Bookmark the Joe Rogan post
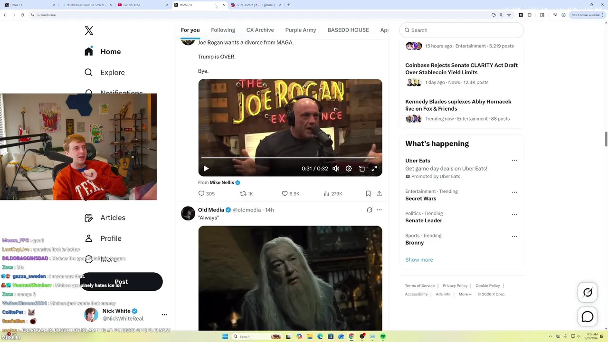The height and width of the screenshot is (342, 608). pyautogui.click(x=368, y=194)
